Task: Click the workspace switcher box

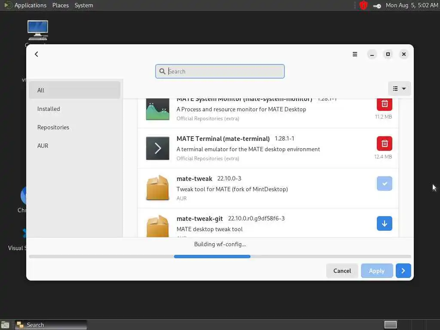Action: pos(390,325)
